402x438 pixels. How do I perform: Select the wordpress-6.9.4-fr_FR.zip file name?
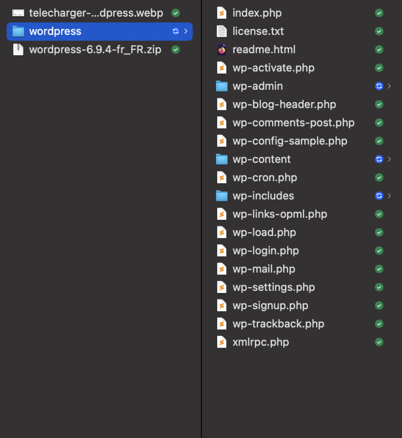(x=95, y=50)
